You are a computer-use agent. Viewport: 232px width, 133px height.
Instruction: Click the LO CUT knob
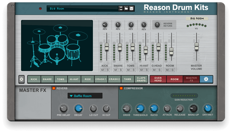tap(93, 109)
